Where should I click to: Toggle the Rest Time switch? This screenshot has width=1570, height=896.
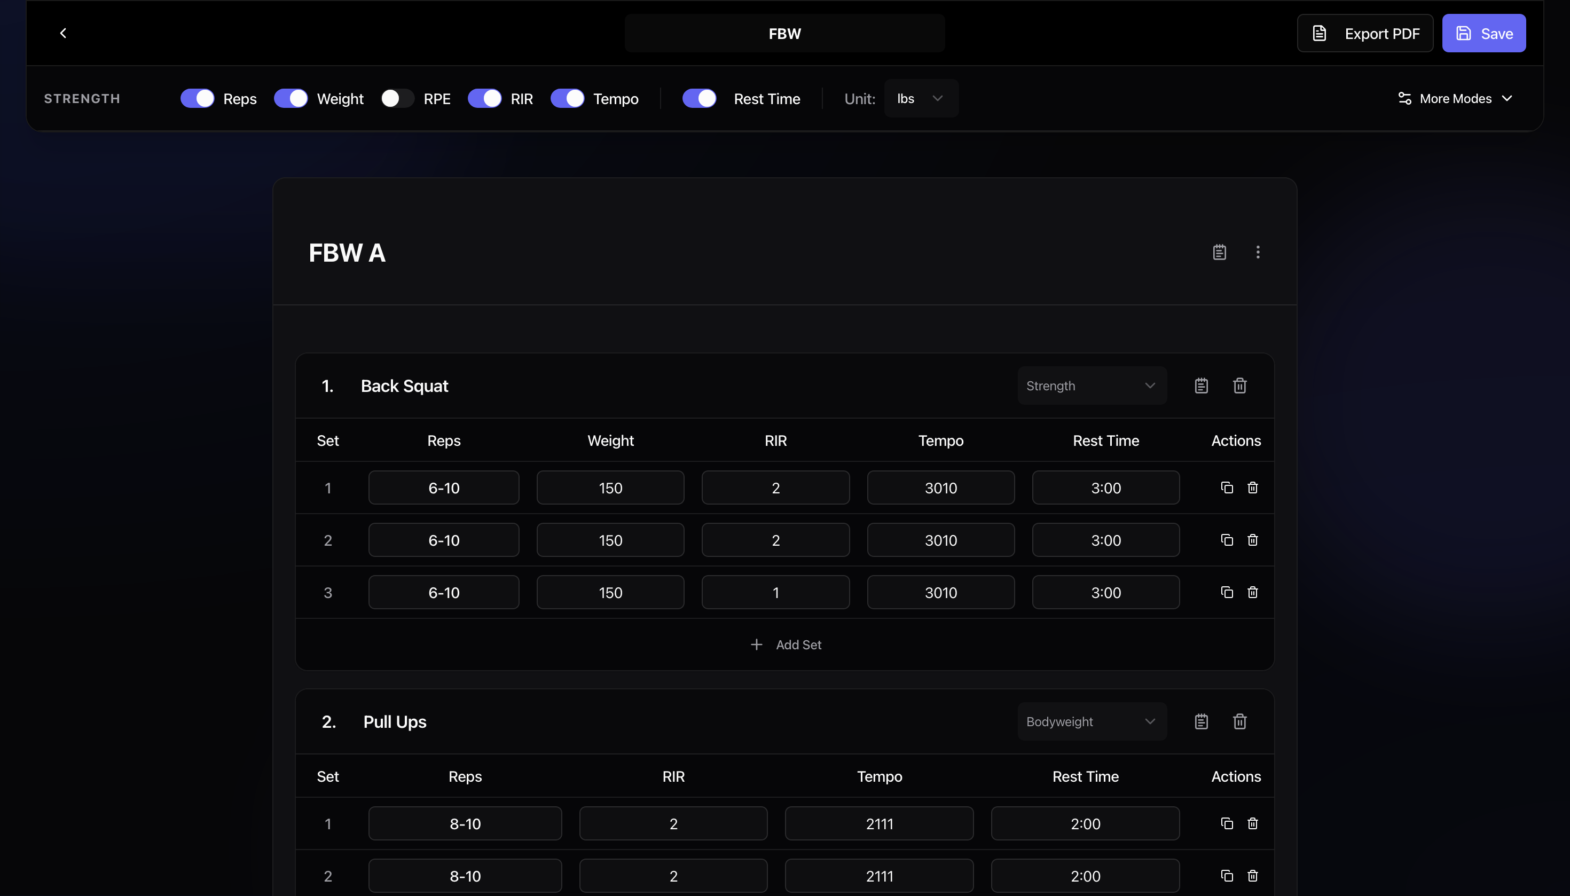pyautogui.click(x=699, y=98)
